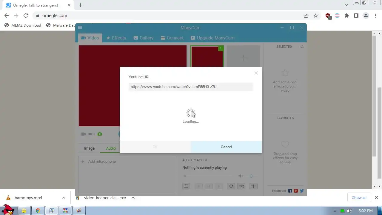Toggle shuffle in audio playlist
Image resolution: width=382 pixels, height=215 pixels.
pyautogui.click(x=241, y=186)
